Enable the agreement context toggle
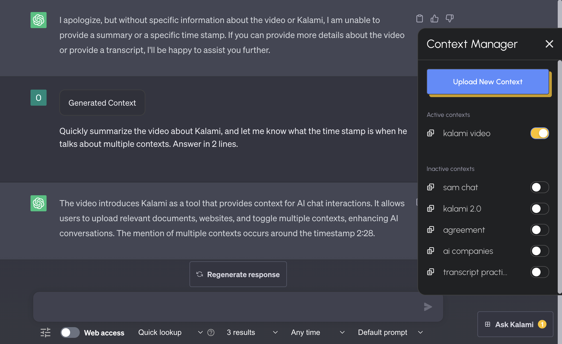Viewport: 562px width, 344px height. 540,230
